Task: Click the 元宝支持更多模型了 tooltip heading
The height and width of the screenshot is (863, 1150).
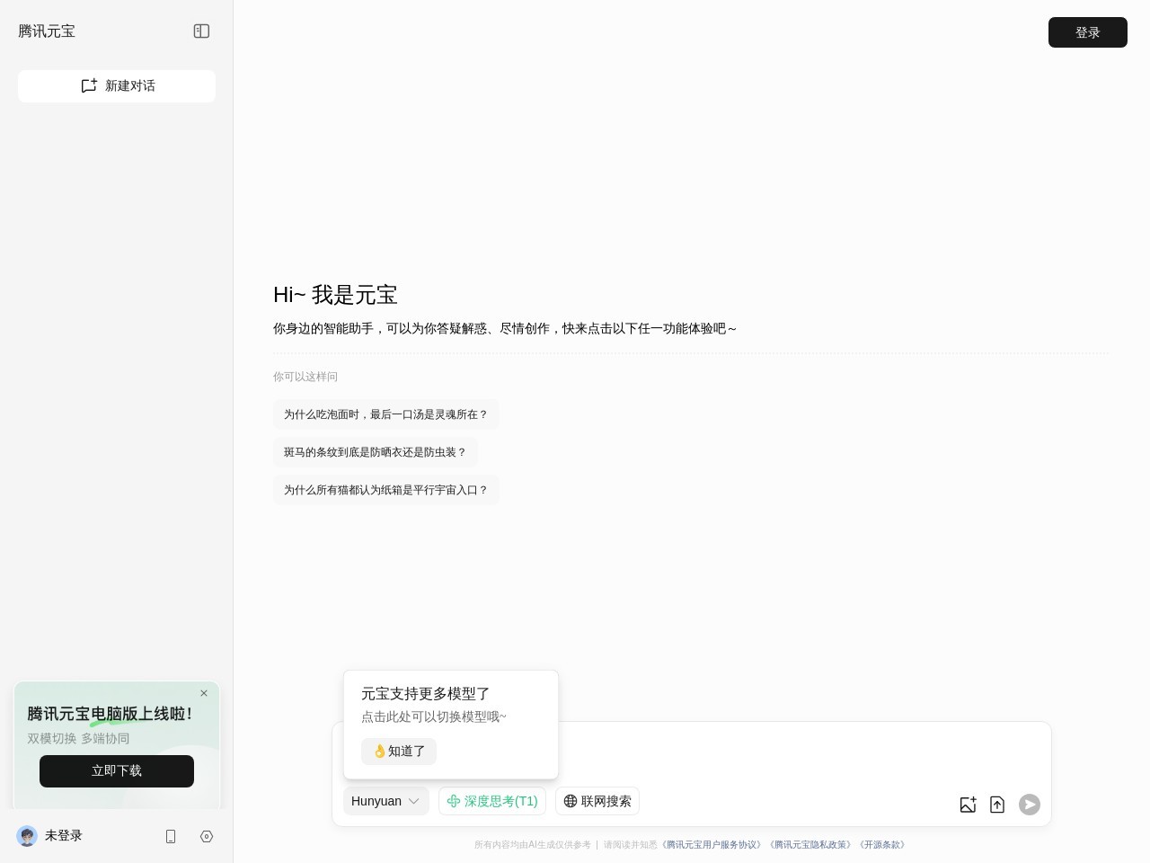Action: (x=426, y=694)
